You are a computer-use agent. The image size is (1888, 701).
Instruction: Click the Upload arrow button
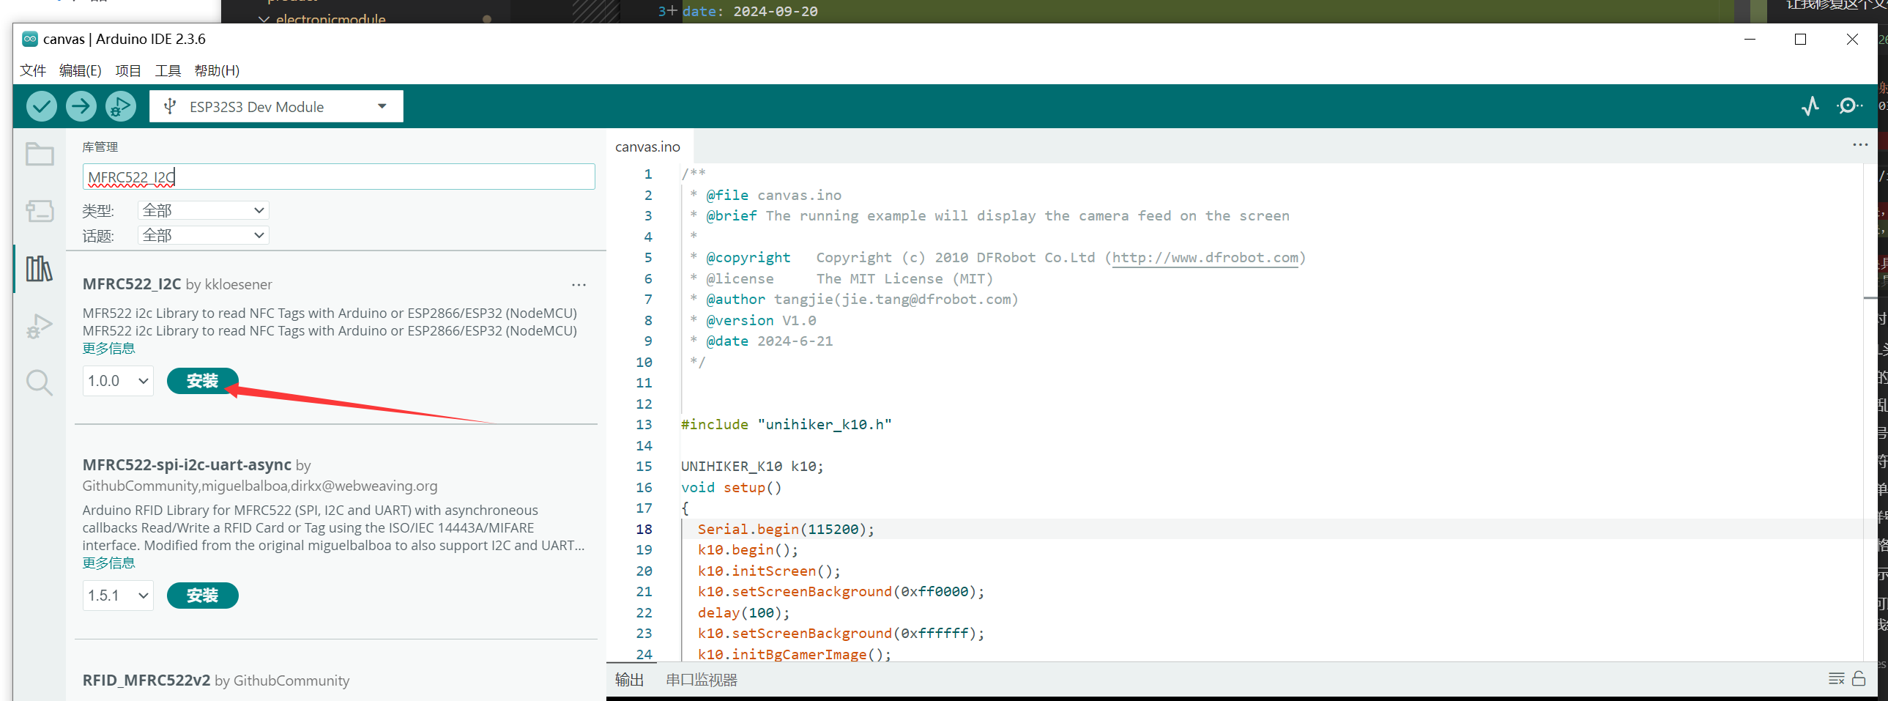tap(81, 107)
